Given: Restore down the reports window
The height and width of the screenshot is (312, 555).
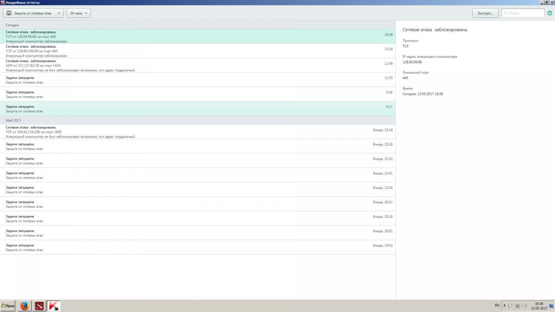Looking at the screenshot, I should coord(547,2).
